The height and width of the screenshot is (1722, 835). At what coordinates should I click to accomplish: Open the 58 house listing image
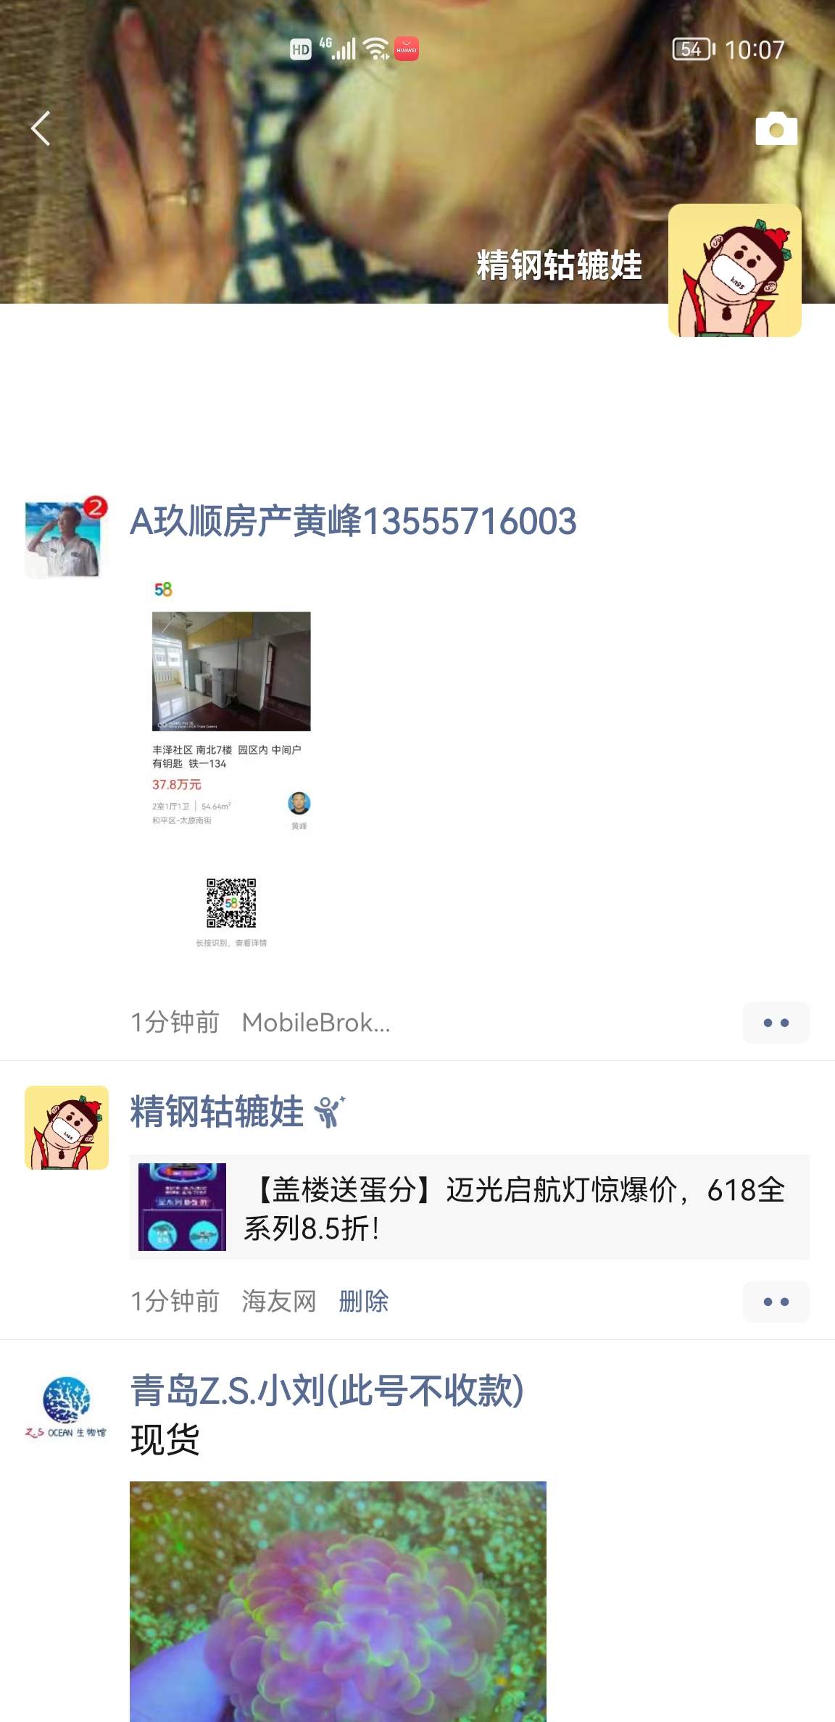tap(231, 765)
